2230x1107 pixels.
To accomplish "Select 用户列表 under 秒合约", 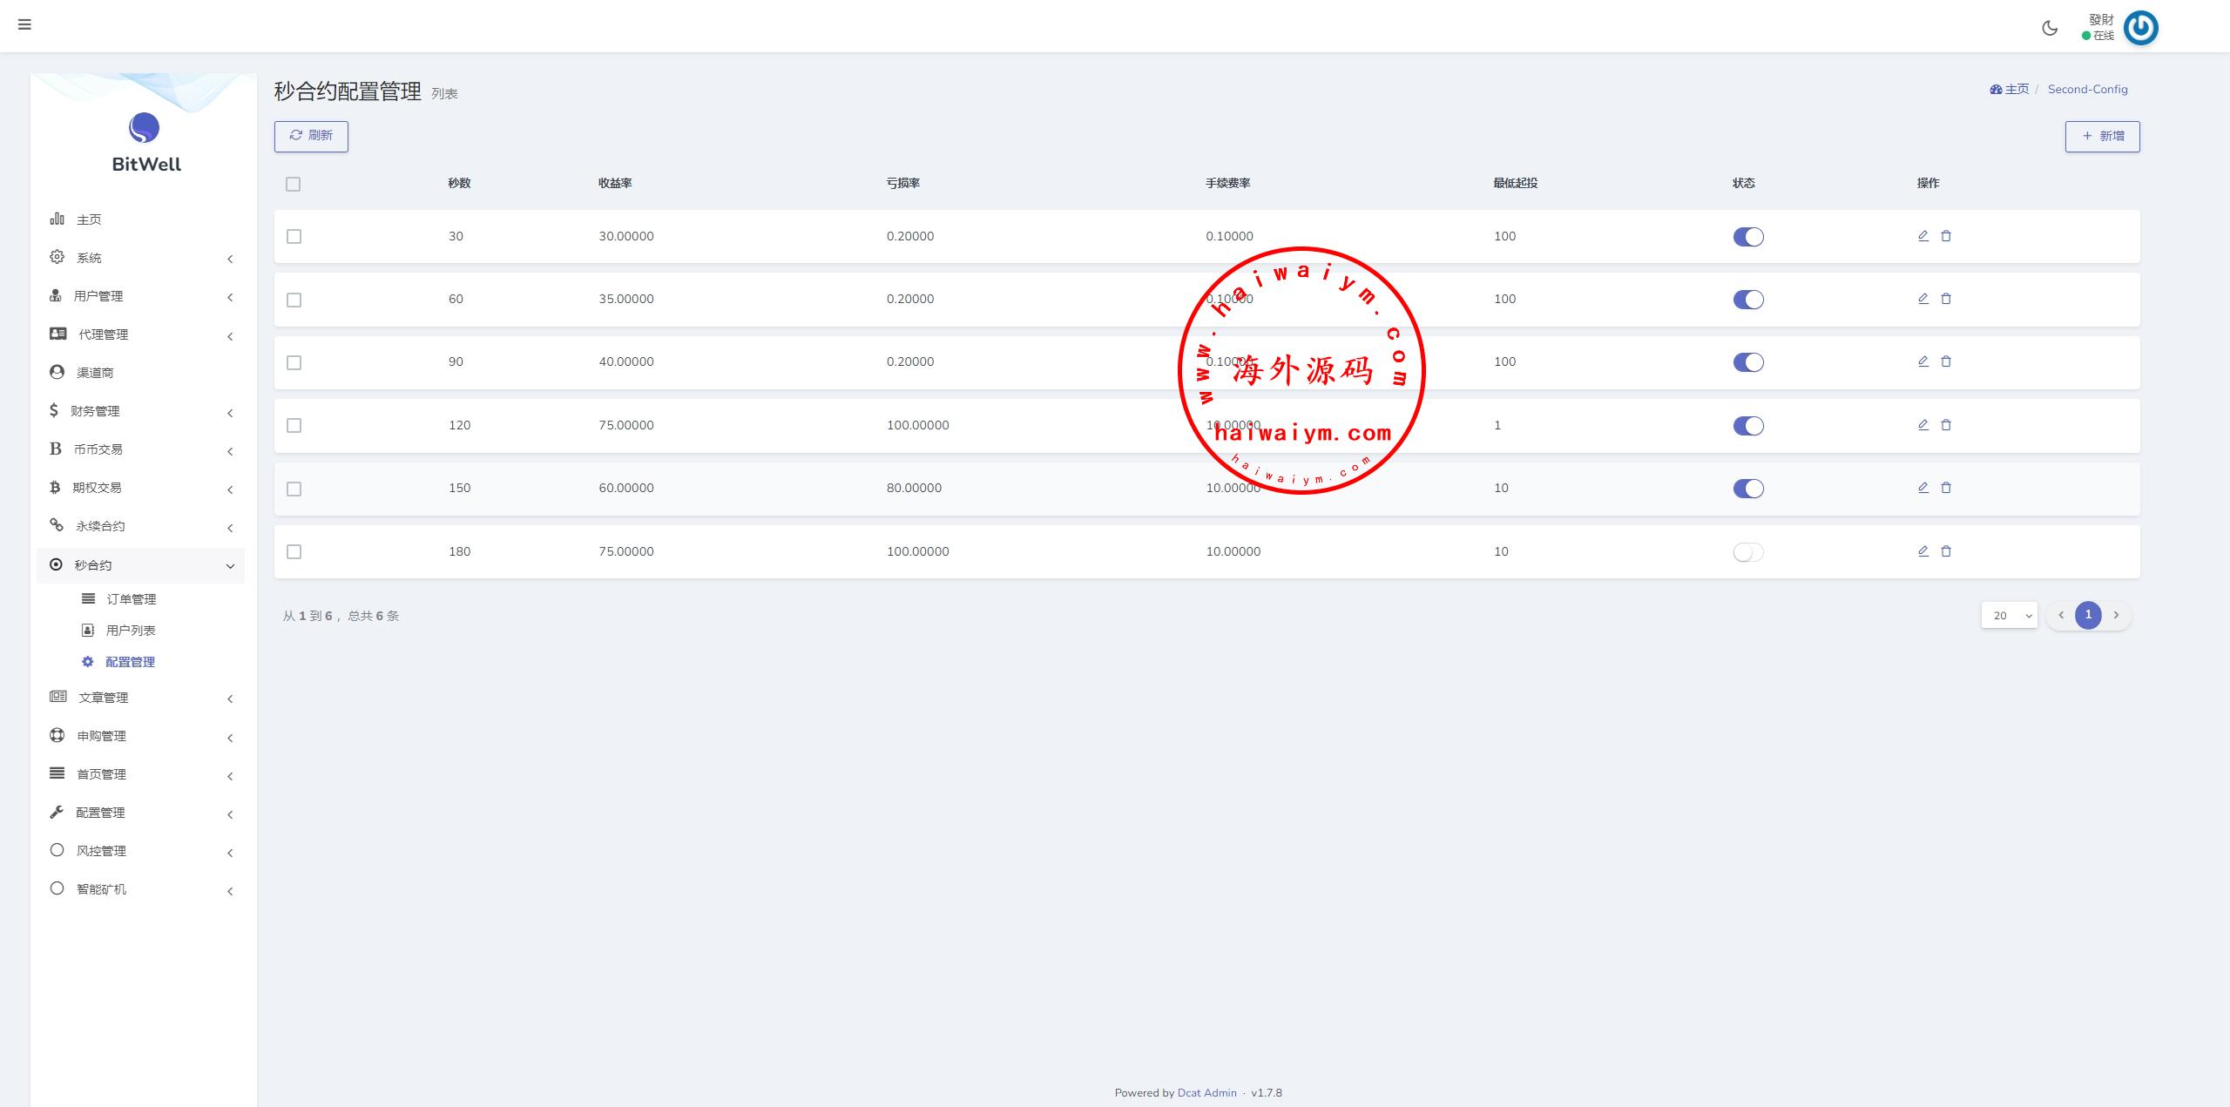I will click(x=131, y=631).
